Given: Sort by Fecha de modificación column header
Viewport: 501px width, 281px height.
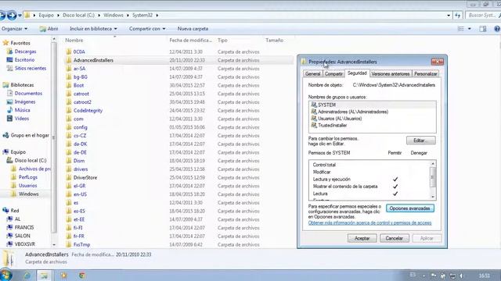Looking at the screenshot, I should tap(190, 40).
